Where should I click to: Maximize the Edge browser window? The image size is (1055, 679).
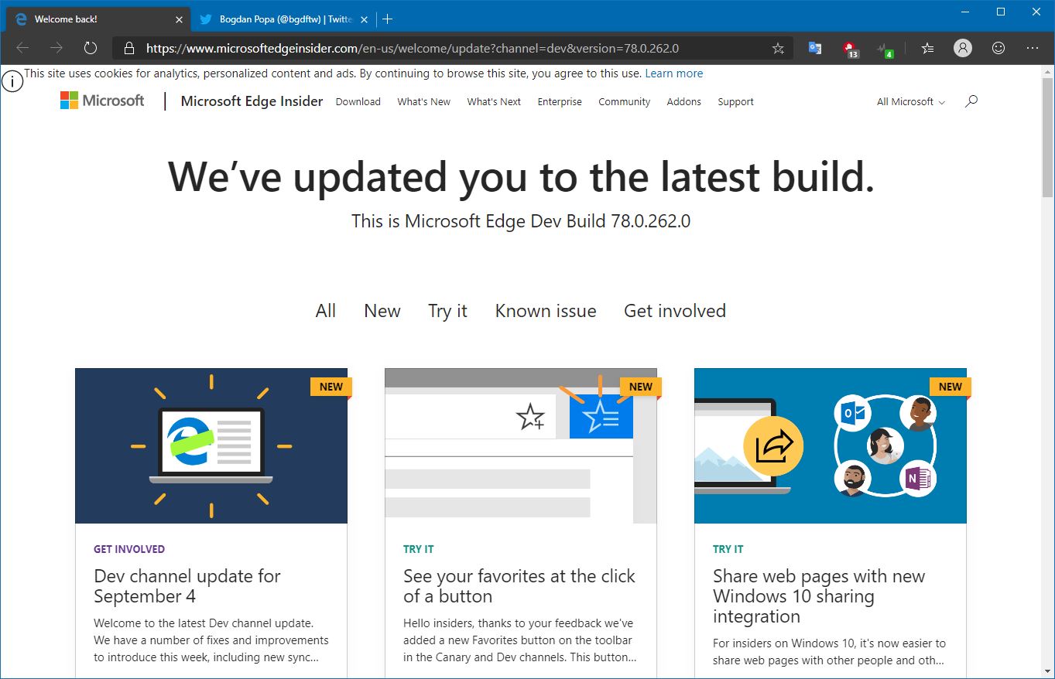coord(1001,12)
